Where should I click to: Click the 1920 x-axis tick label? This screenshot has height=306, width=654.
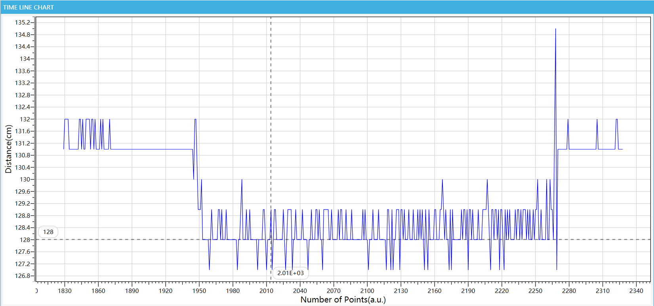tap(166, 291)
